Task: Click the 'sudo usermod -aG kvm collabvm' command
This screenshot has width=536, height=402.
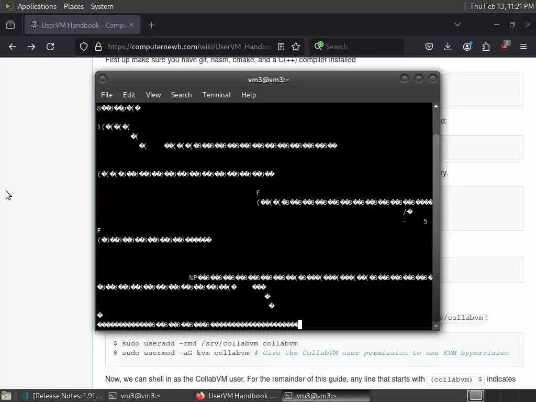Action: (x=186, y=353)
